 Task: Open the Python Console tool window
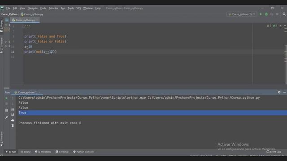point(83,152)
